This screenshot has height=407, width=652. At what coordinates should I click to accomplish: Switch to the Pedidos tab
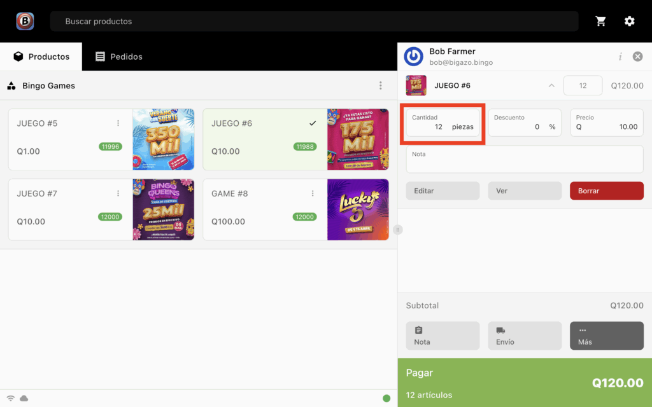[x=119, y=57]
